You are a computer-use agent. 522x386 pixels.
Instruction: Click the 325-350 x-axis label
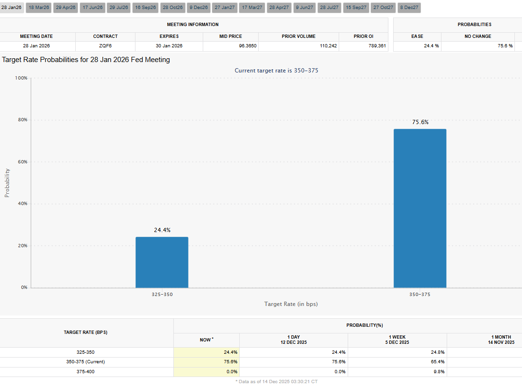pos(162,295)
